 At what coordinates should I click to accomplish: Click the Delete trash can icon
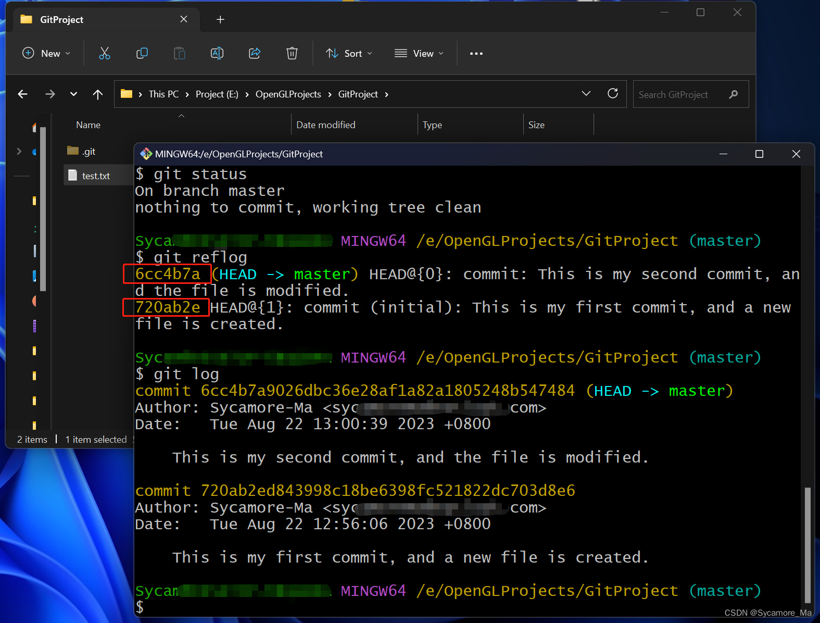[292, 53]
